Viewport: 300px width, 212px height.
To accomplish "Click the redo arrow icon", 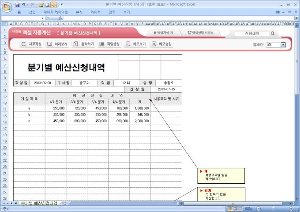I will tap(32, 4).
